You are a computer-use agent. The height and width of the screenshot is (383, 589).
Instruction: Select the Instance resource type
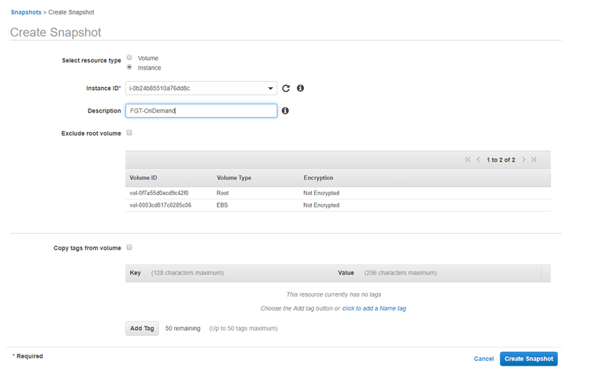point(129,67)
